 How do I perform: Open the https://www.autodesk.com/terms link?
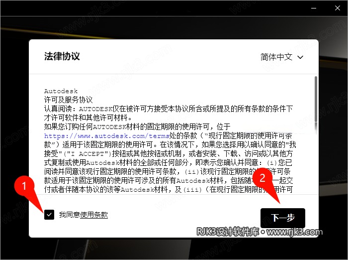pyautogui.click(x=106, y=135)
